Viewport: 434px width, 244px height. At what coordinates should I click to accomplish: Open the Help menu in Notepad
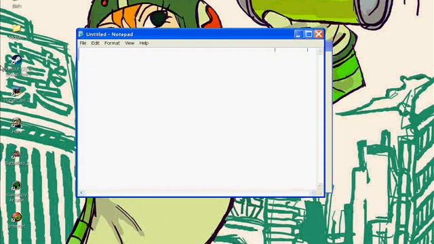[144, 43]
